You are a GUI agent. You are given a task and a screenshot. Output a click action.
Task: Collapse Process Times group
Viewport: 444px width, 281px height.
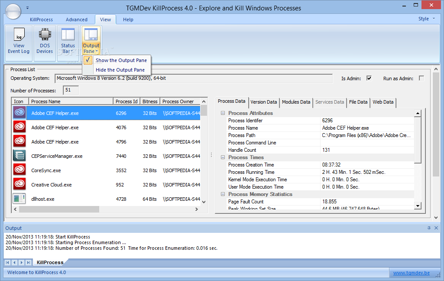223,157
